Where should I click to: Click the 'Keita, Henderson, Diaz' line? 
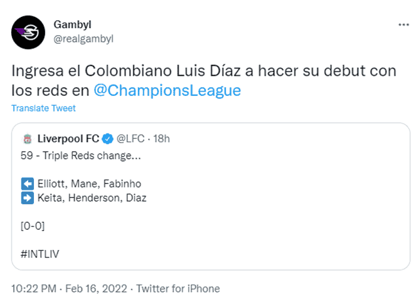(92, 198)
